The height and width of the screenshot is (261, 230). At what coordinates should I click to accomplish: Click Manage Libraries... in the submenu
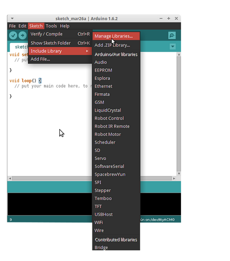(116, 36)
